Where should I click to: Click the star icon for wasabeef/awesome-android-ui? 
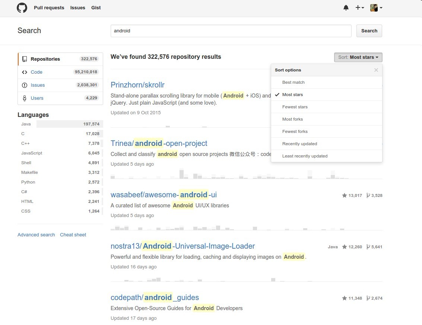[344, 195]
